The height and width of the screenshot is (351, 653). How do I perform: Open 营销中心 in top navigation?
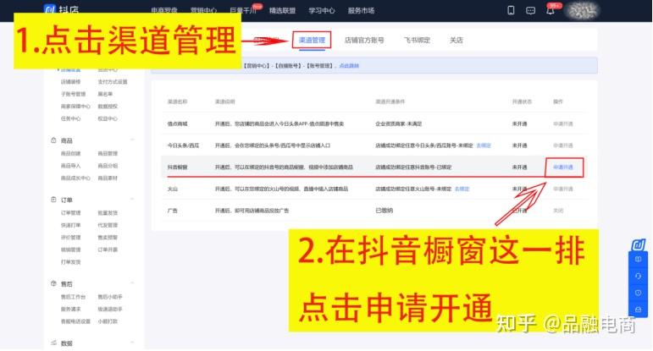[x=203, y=10]
